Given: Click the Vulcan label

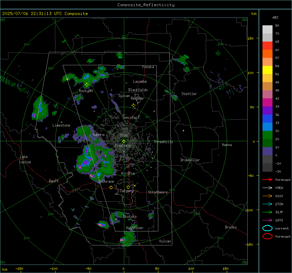Looking at the screenshot, I should [165, 241].
